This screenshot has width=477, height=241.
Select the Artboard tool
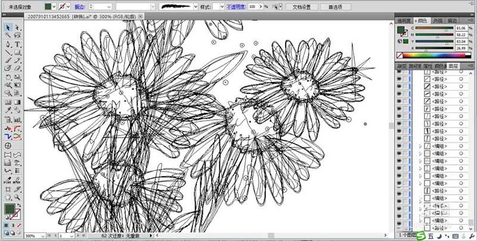coord(8,189)
